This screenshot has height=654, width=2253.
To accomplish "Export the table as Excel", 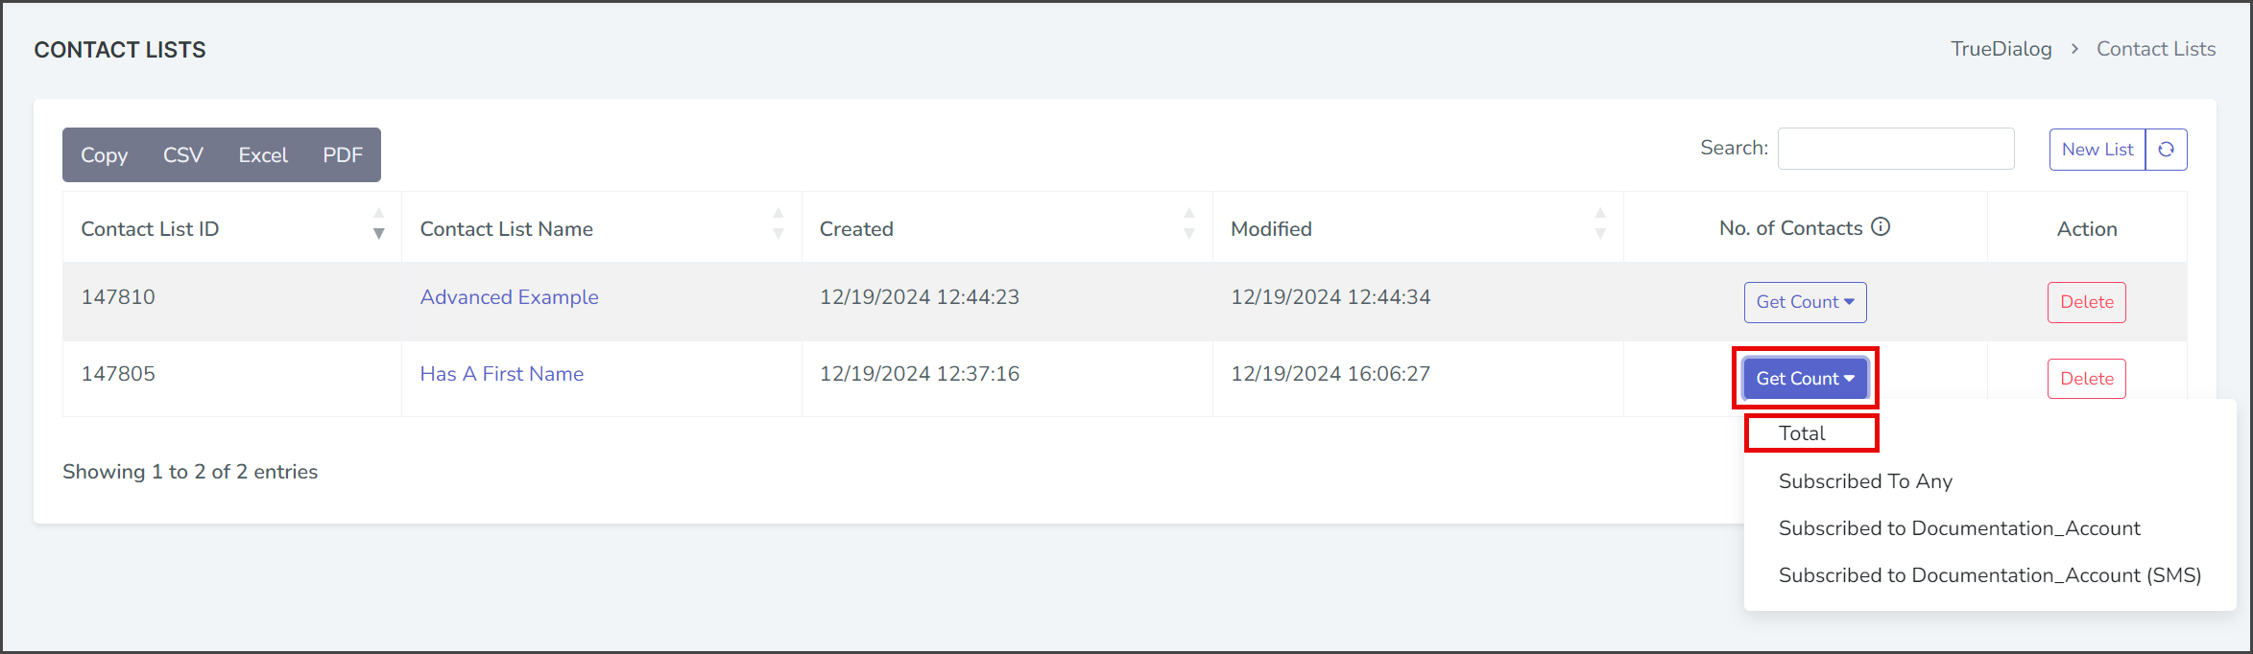I will [x=263, y=155].
